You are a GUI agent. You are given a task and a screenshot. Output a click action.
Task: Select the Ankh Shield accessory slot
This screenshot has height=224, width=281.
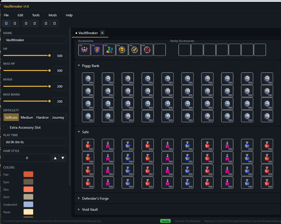(x=97, y=50)
